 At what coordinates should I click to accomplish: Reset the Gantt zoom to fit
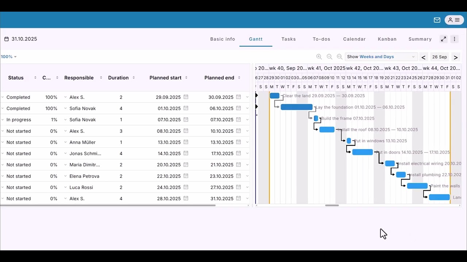point(340,57)
